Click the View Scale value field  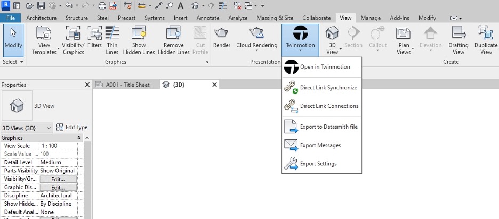point(58,146)
